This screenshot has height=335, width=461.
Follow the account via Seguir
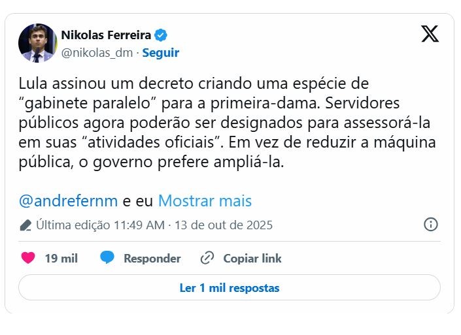tap(160, 53)
